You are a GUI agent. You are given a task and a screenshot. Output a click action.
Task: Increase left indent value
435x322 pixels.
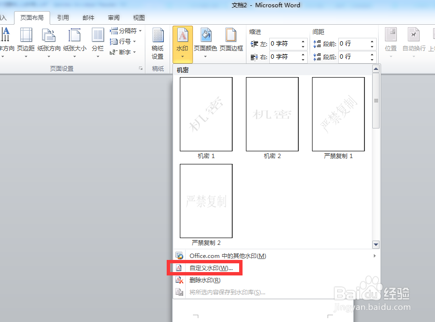click(303, 42)
